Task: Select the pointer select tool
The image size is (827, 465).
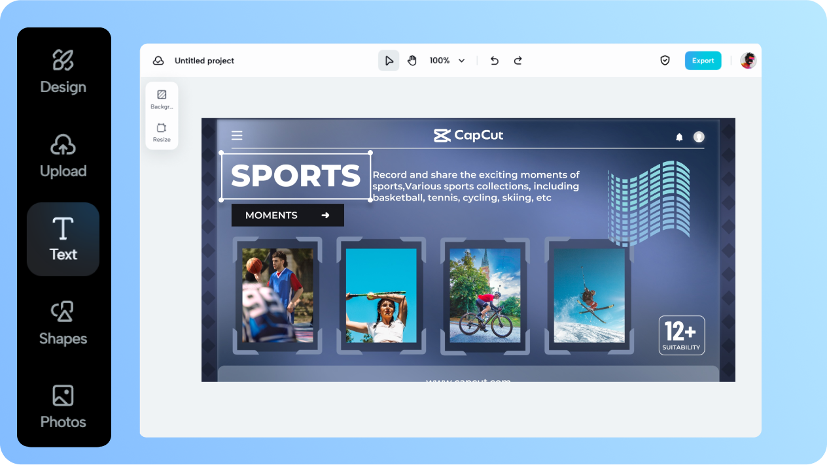Action: tap(389, 60)
